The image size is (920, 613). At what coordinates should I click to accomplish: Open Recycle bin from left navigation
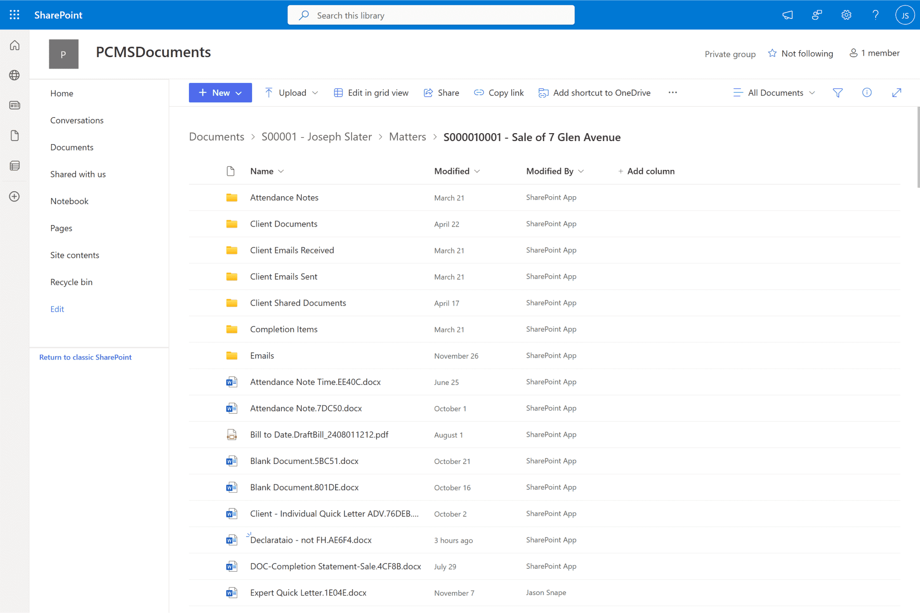[71, 282]
